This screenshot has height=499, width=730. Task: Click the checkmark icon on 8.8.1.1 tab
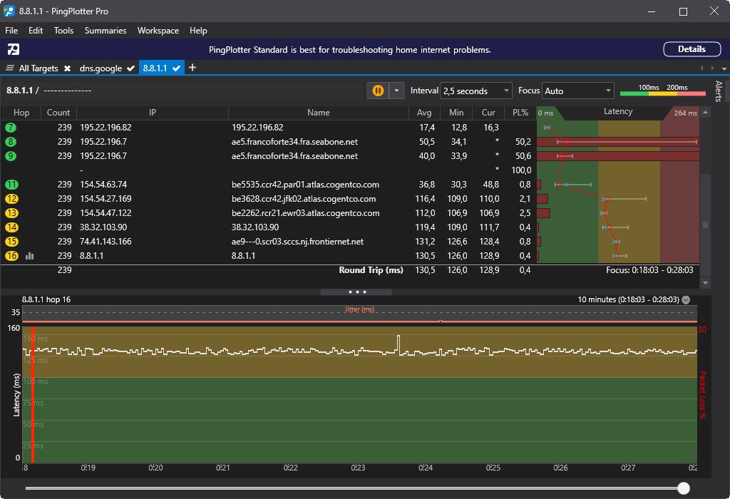point(177,68)
